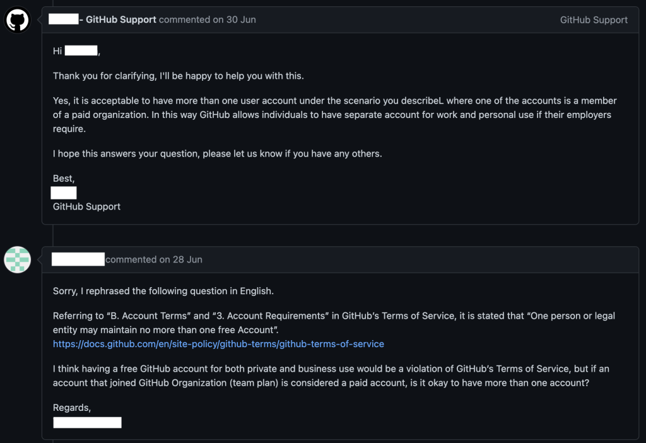
Task: Click the GitHub Support badge at header right
Action: tap(594, 20)
